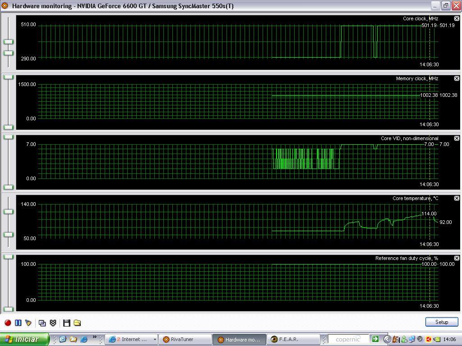Click the 114.00 peak temperature value
The image size is (462, 346).
point(429,214)
